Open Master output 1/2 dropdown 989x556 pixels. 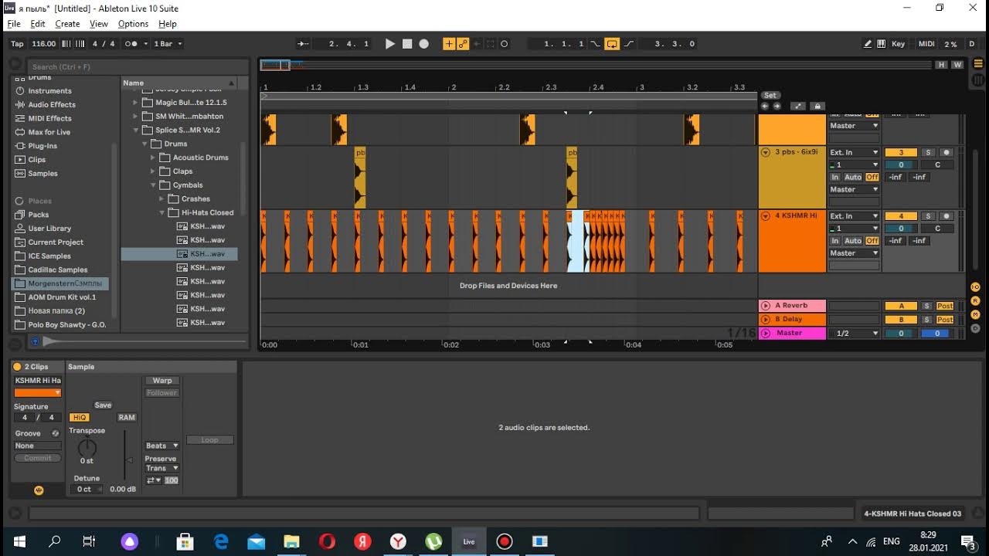(854, 334)
